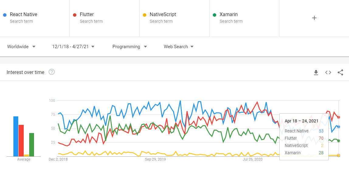Screen dimensions: 349x170
Task: Click the green Xamarin color dot
Action: [x=214, y=15]
